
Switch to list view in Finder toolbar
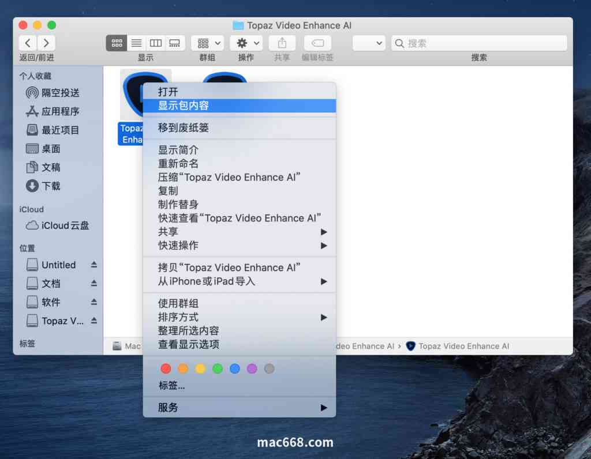136,43
